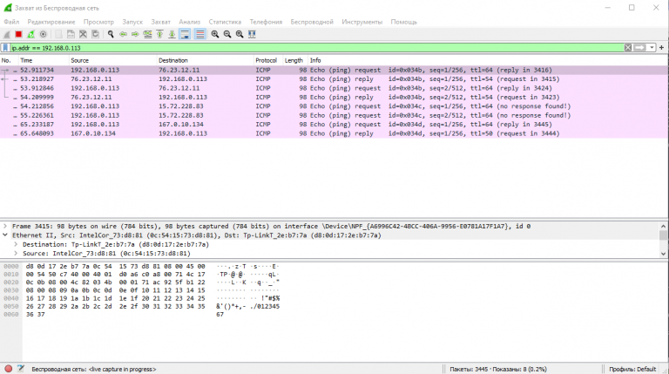This screenshot has height=374, width=669.
Task: Click the expert information red circle icon
Action: click(x=8, y=369)
